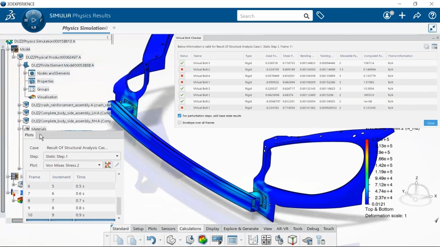The height and width of the screenshot is (247, 440).
Task: Switch to the Explore & Generate tab
Action: [241, 229]
